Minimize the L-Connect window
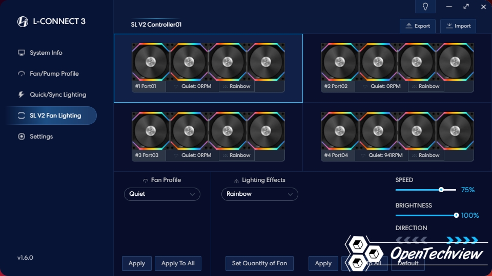492x276 pixels. pos(449,7)
